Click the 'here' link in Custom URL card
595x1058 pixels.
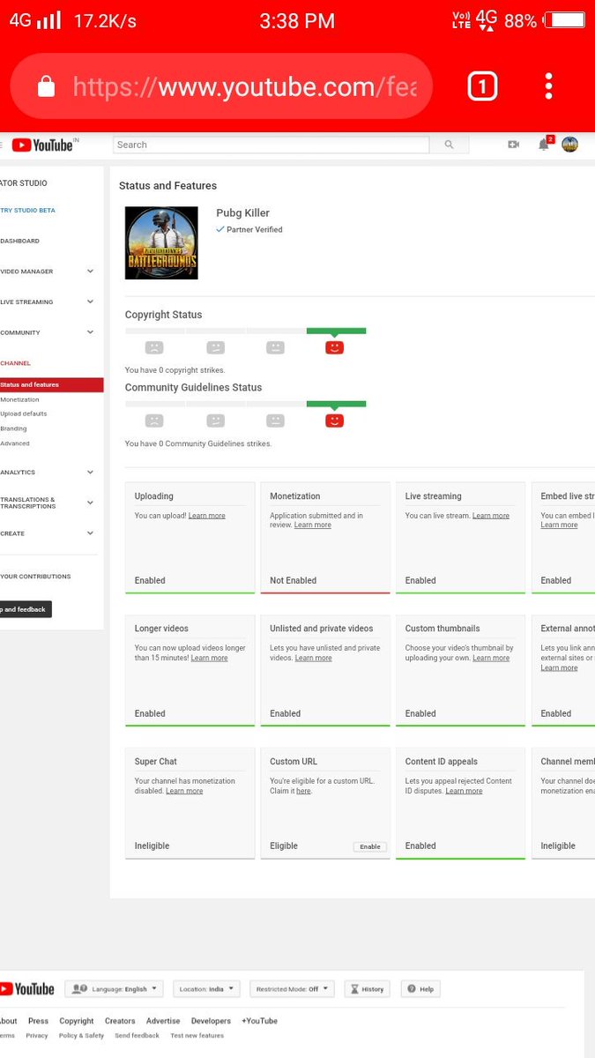click(x=303, y=791)
